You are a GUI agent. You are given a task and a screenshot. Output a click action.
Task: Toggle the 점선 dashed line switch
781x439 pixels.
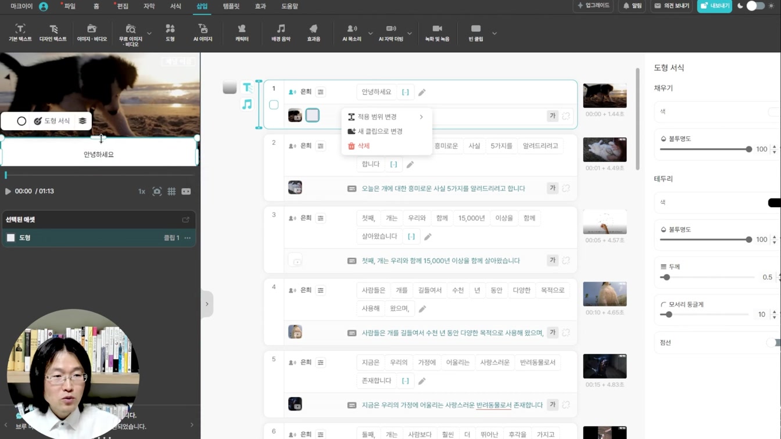[773, 343]
